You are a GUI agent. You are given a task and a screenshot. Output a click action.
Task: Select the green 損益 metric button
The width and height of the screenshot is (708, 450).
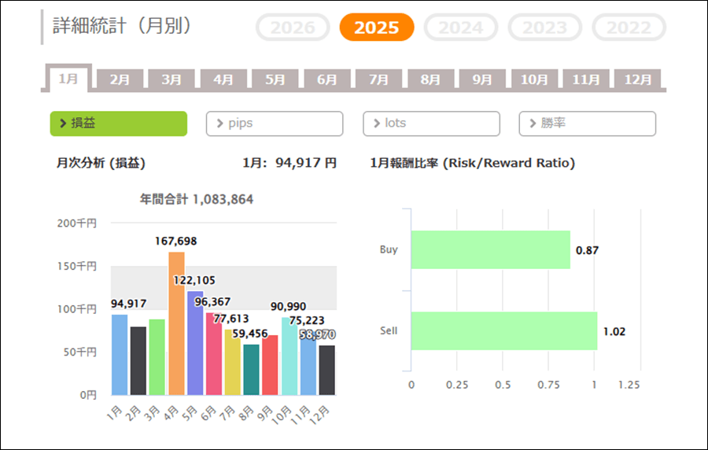click(119, 124)
